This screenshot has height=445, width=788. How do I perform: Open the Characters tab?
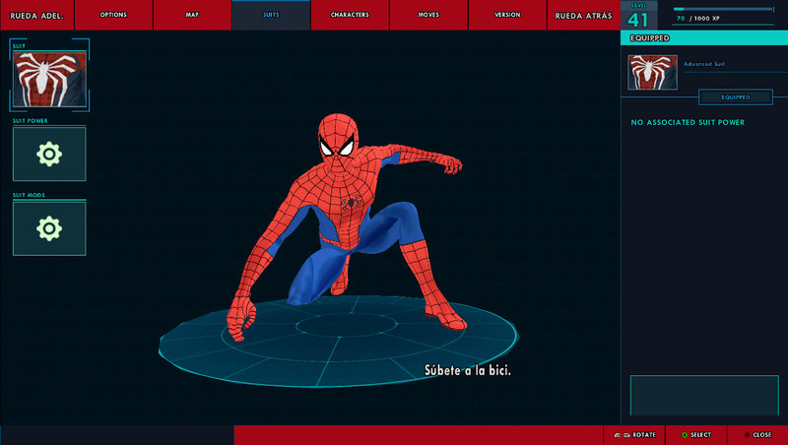tap(350, 15)
